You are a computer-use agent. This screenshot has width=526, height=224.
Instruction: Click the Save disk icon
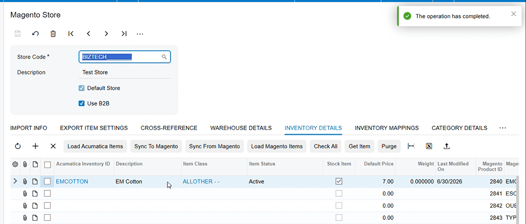[x=18, y=34]
